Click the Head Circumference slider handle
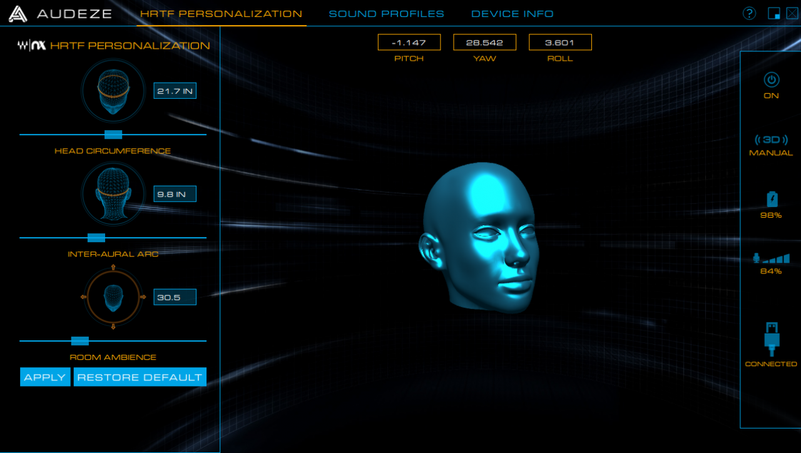801x453 pixels. click(113, 135)
